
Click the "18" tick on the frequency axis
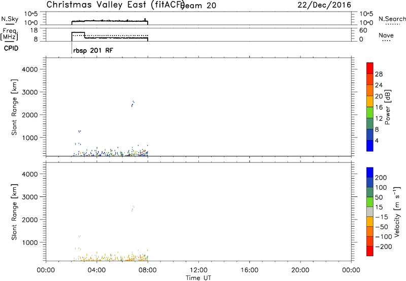pyautogui.click(x=34, y=30)
